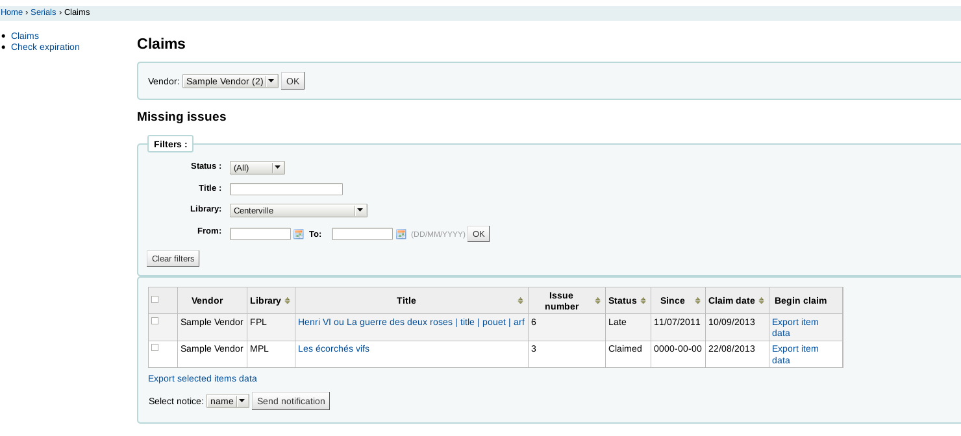Sort table by Status column arrows
The image size is (961, 436).
point(643,301)
